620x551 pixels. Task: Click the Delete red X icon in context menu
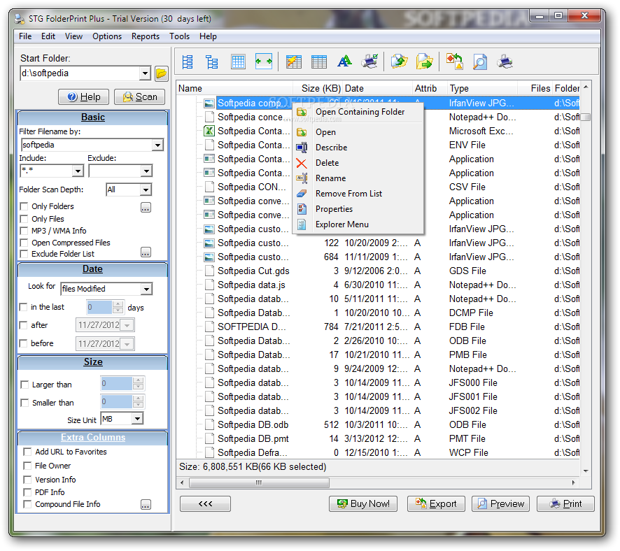coord(302,163)
